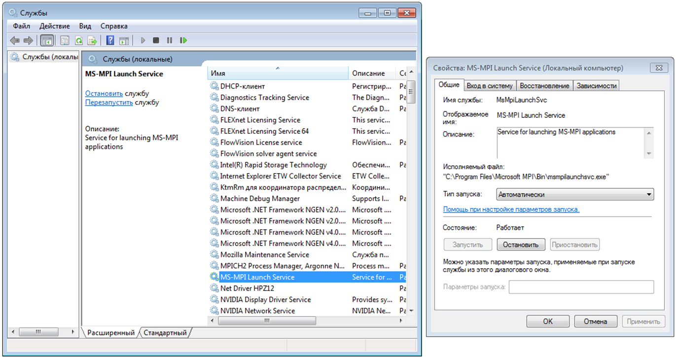Open the Тип запуска dropdown
This screenshot has height=357, width=676.
click(x=575, y=194)
